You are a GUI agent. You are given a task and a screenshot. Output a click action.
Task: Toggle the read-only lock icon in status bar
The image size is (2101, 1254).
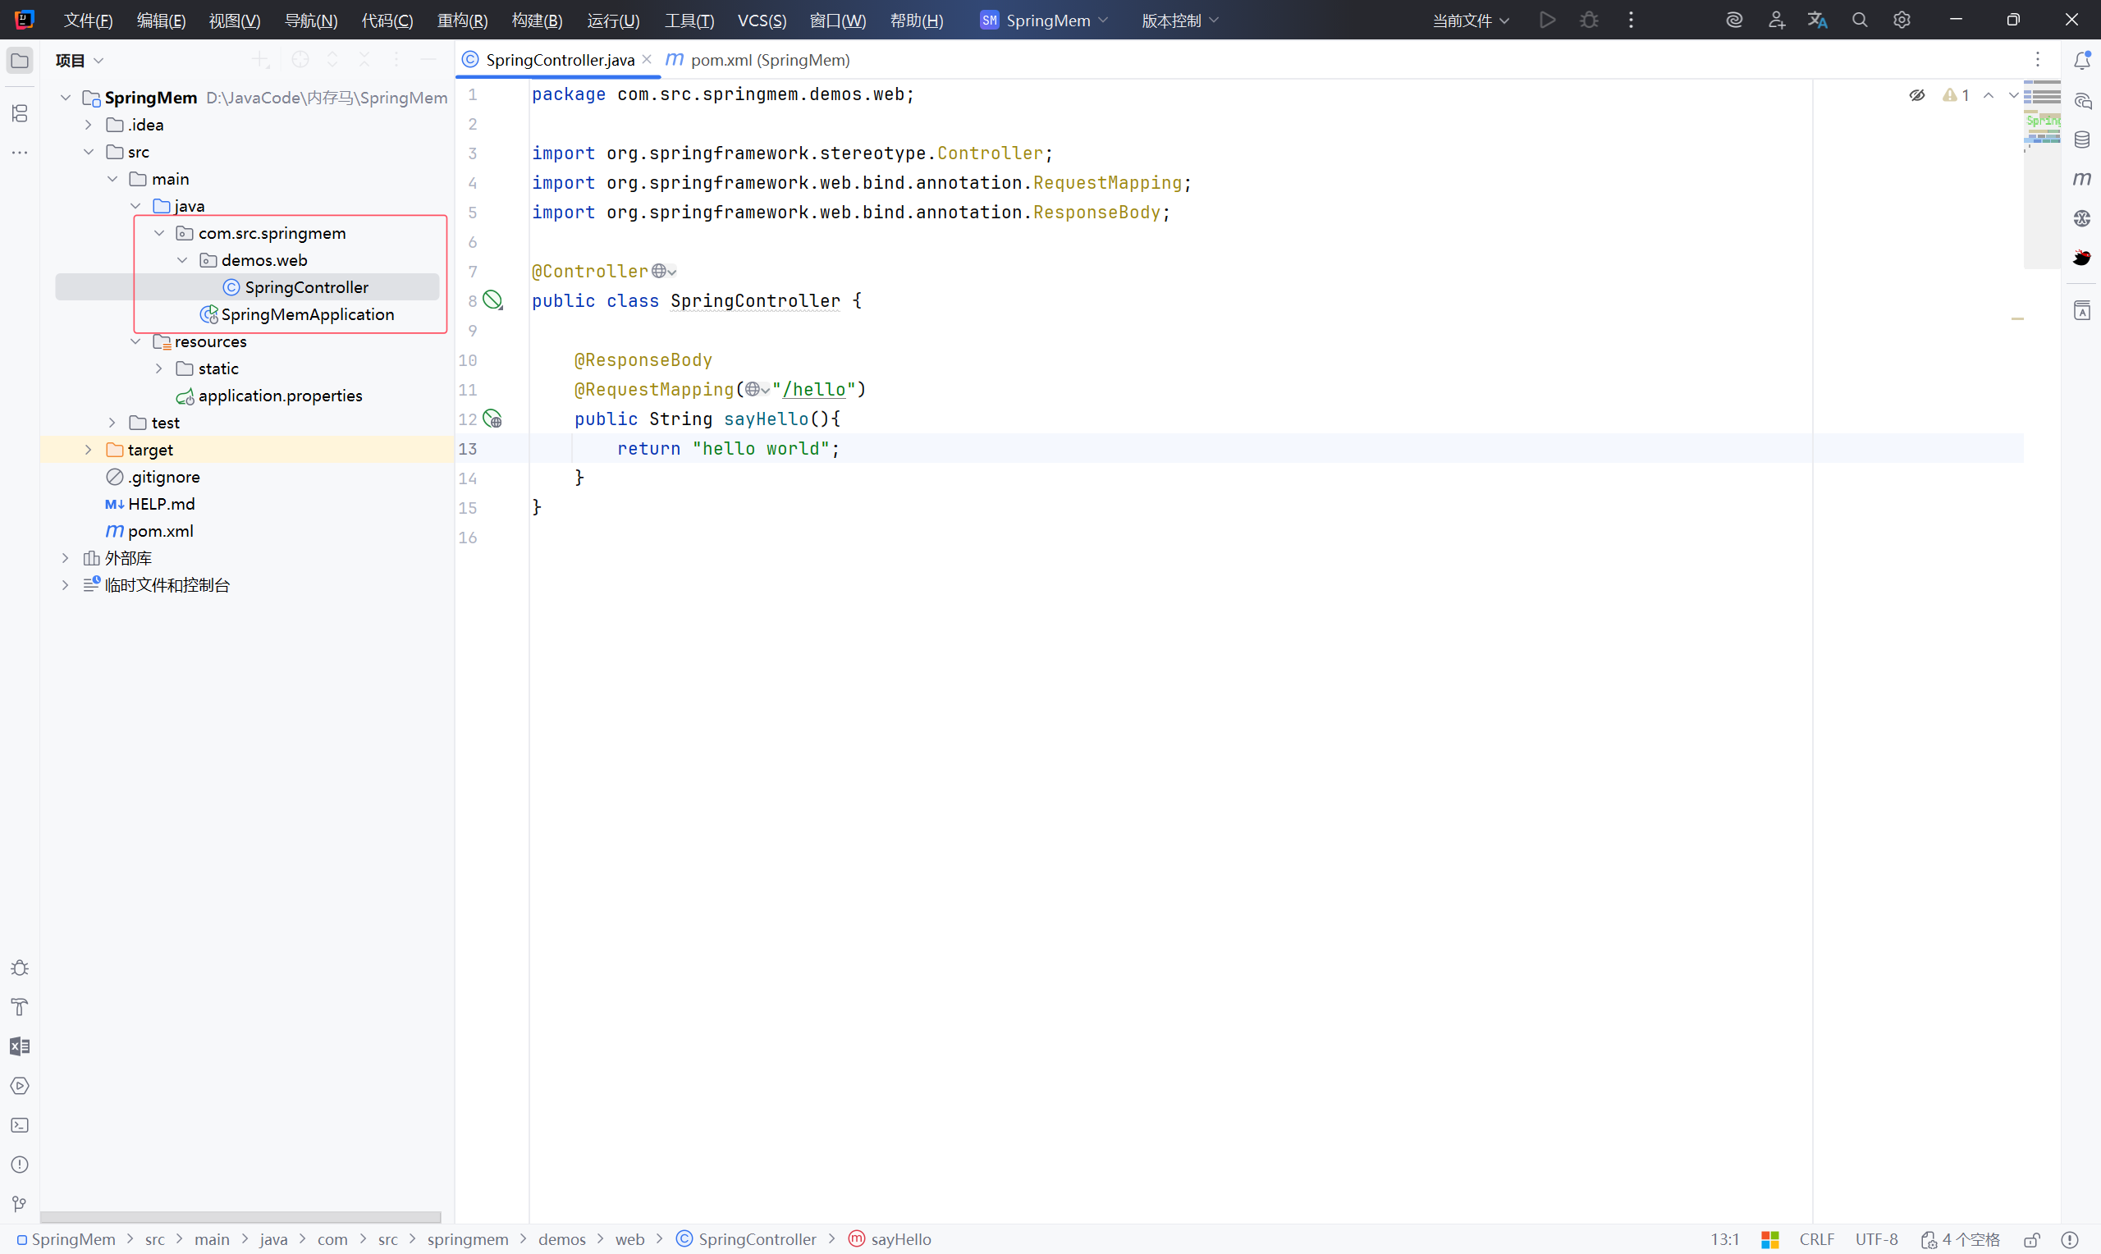[2032, 1239]
